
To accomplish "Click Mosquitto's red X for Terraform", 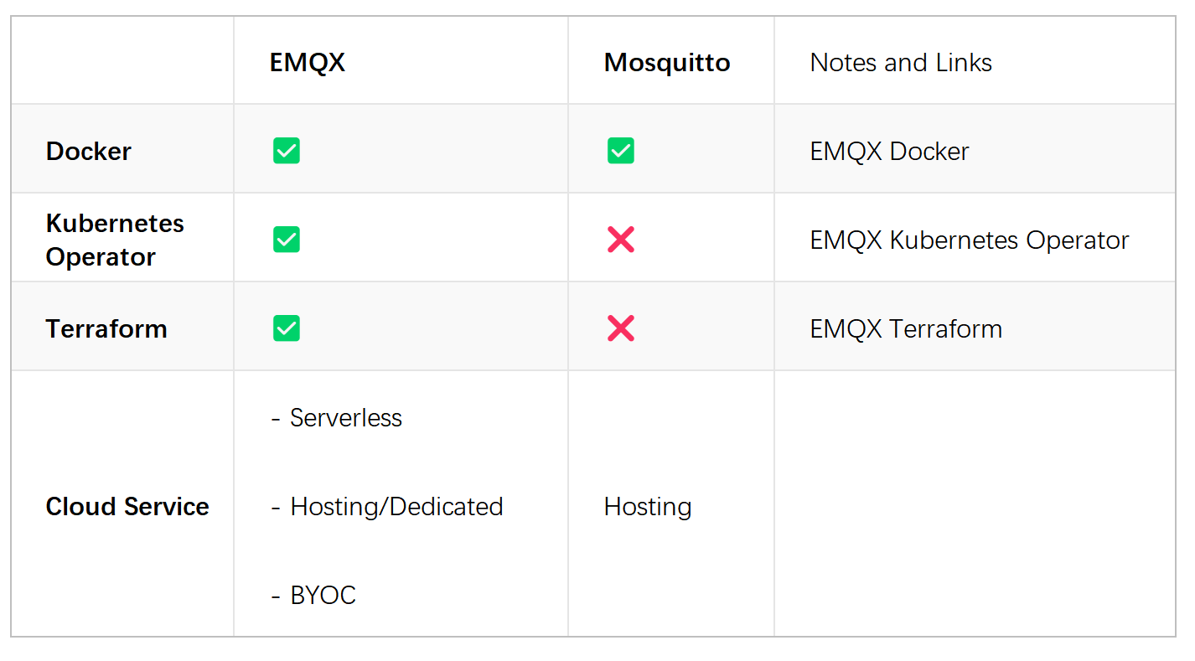I will click(x=621, y=328).
